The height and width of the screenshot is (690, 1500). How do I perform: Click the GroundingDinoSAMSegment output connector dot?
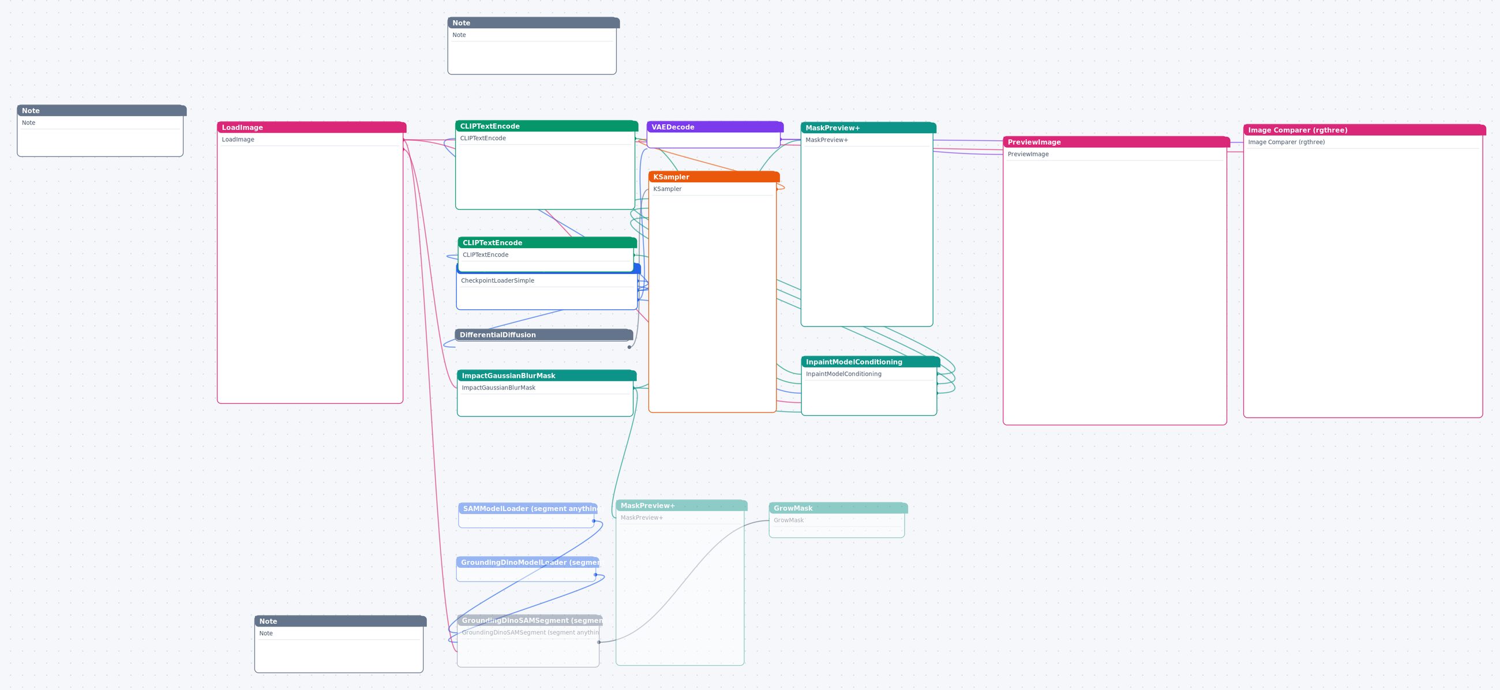(x=599, y=642)
